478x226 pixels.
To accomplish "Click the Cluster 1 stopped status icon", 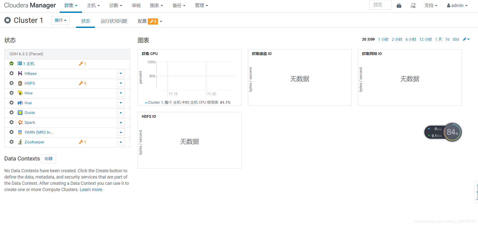I will [8, 20].
